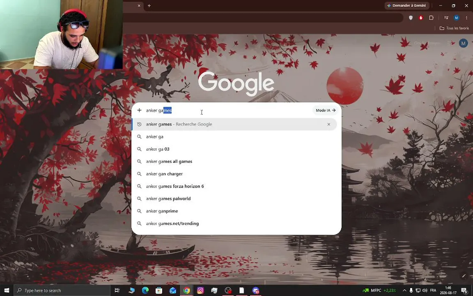This screenshot has width=473, height=296.
Task: Open the Windows Start menu
Action: coord(6,290)
